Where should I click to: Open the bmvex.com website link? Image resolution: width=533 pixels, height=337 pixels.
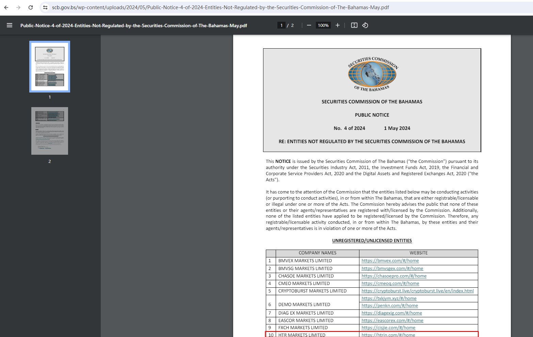[x=390, y=261]
